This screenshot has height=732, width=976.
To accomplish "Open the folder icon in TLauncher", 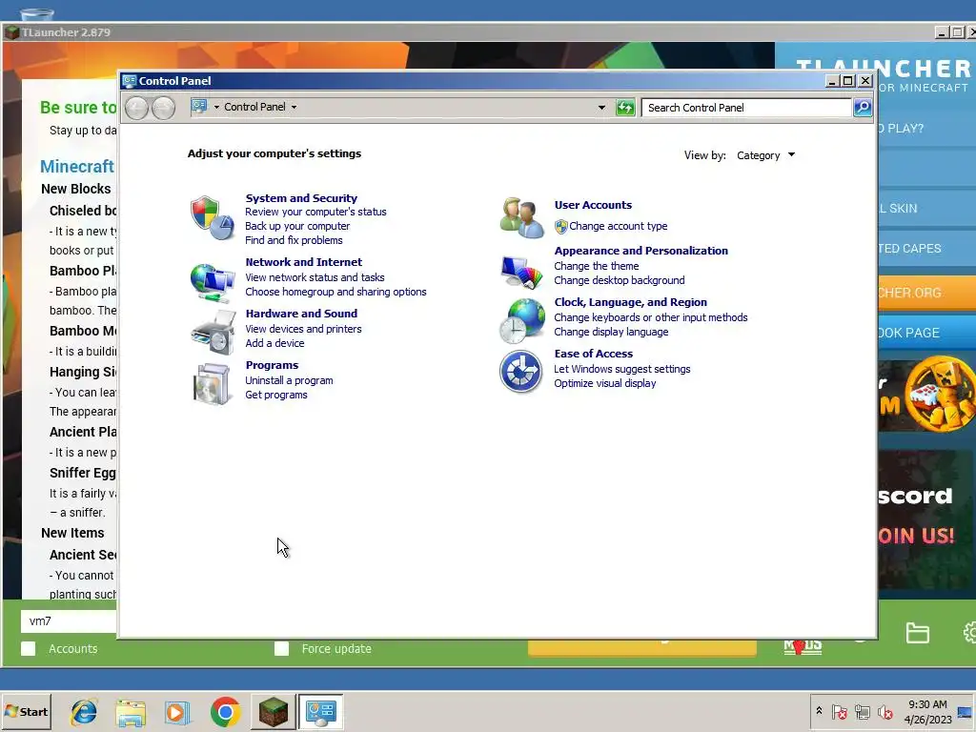I will pos(918,633).
